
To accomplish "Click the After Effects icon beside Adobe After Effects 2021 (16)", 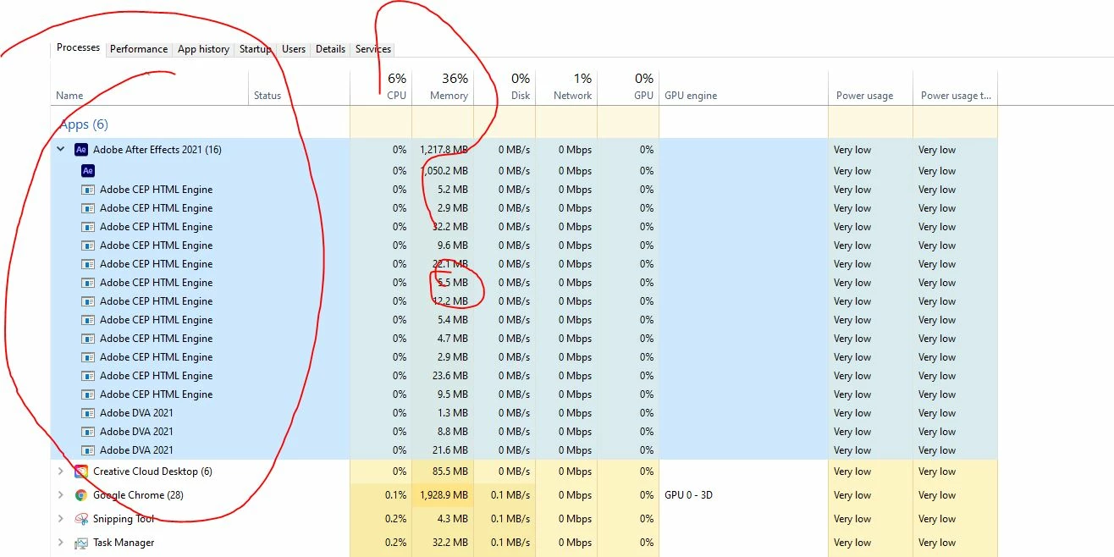I will 81,150.
